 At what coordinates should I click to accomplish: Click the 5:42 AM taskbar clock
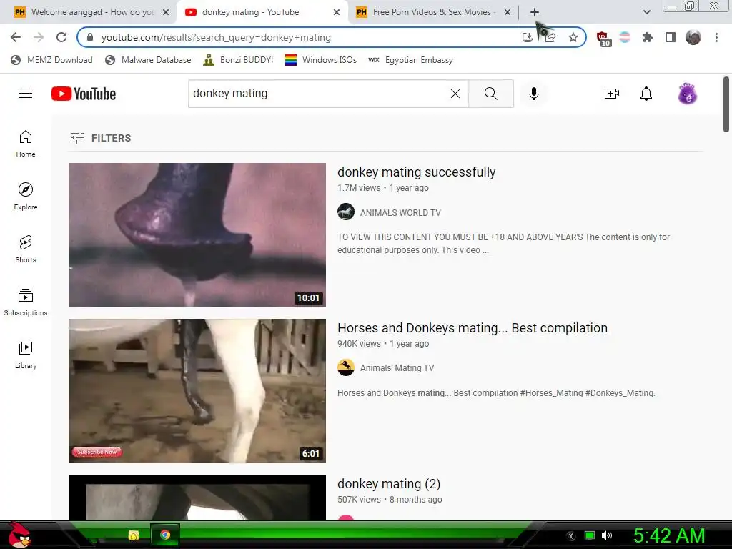pos(669,535)
